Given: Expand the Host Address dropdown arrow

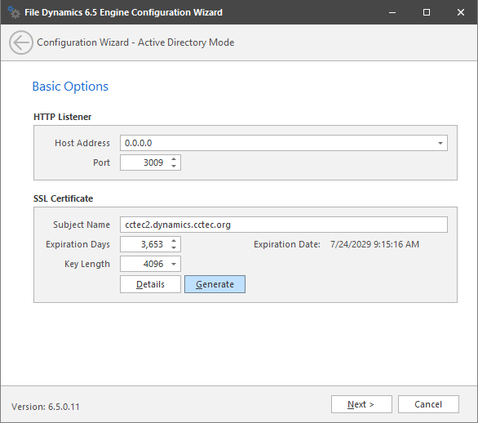Looking at the screenshot, I should coord(440,143).
